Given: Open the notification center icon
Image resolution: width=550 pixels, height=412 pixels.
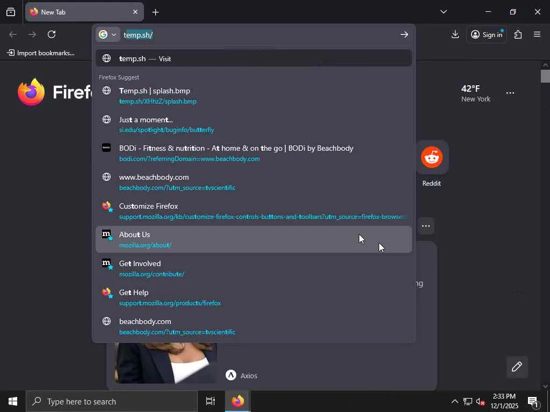Looking at the screenshot, I should click(533, 402).
